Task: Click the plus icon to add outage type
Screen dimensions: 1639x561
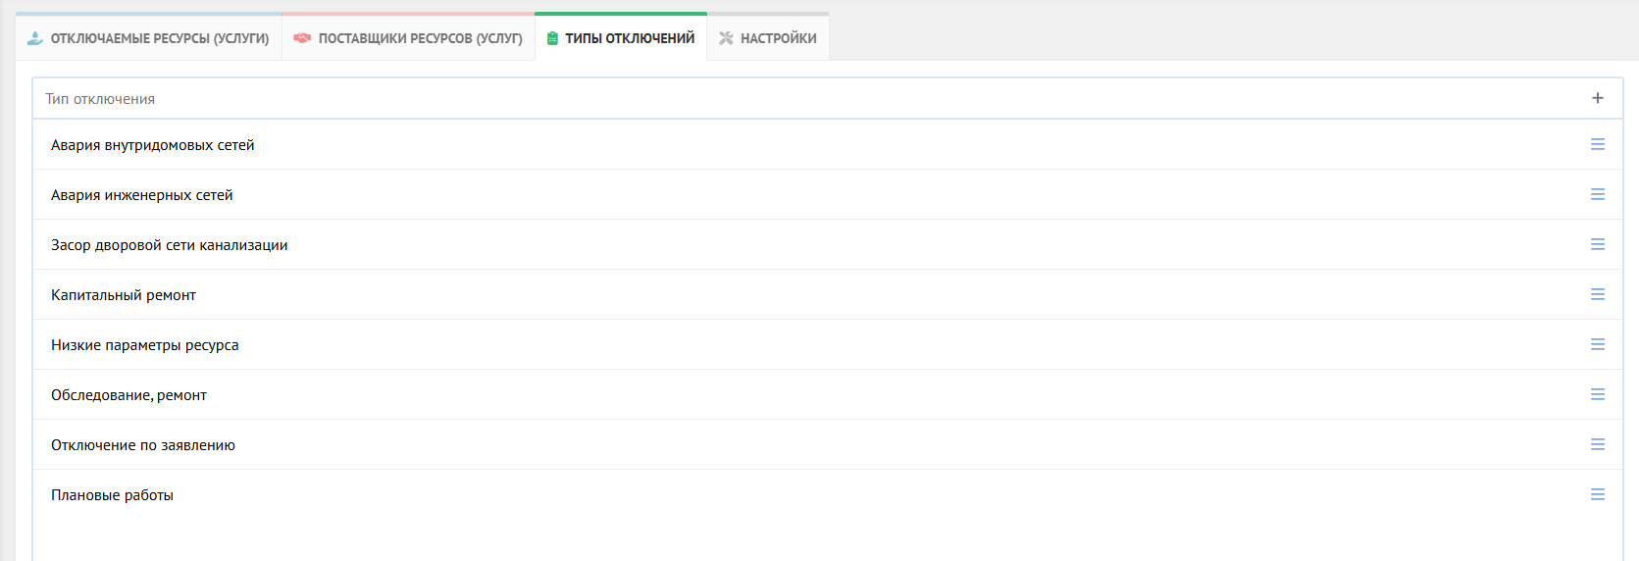Action: pyautogui.click(x=1597, y=98)
